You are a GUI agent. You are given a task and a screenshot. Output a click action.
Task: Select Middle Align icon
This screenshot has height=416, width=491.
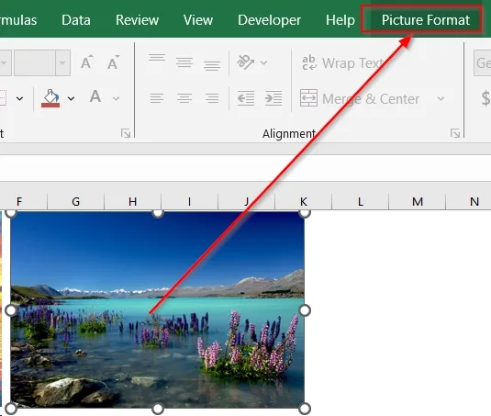click(x=184, y=62)
